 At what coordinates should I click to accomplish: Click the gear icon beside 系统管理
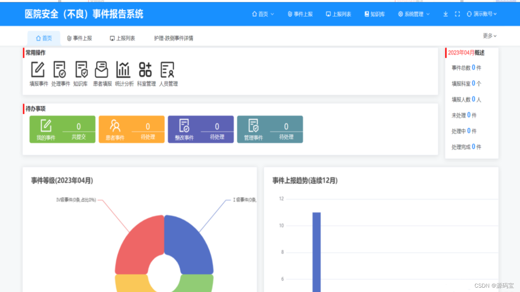(x=401, y=14)
